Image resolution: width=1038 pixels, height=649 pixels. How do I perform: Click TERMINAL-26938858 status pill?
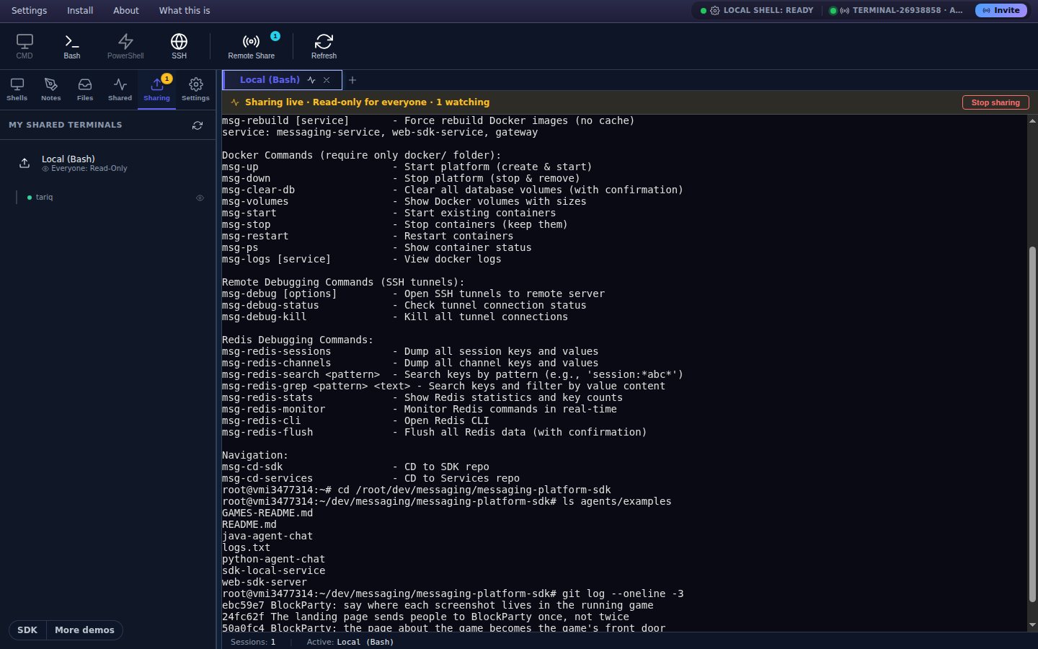pos(897,11)
